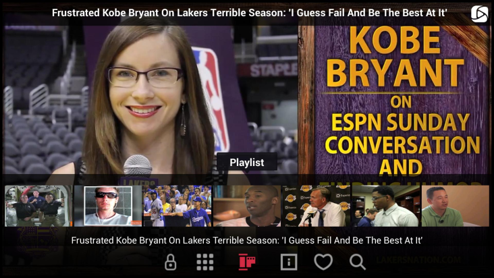Viewport: 494px width, 278px height.
Task: Select the man in green polo thumbnail
Action: (456, 206)
